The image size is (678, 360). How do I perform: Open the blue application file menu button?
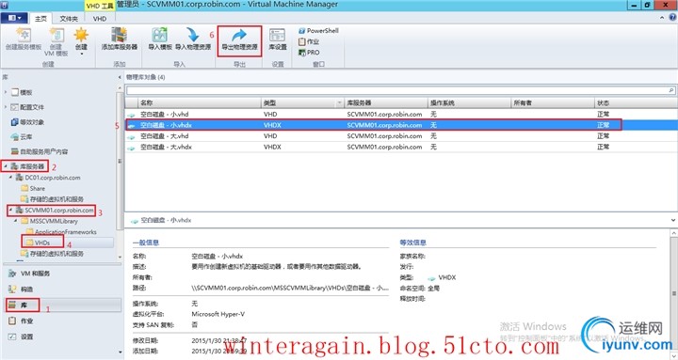pos(14,18)
